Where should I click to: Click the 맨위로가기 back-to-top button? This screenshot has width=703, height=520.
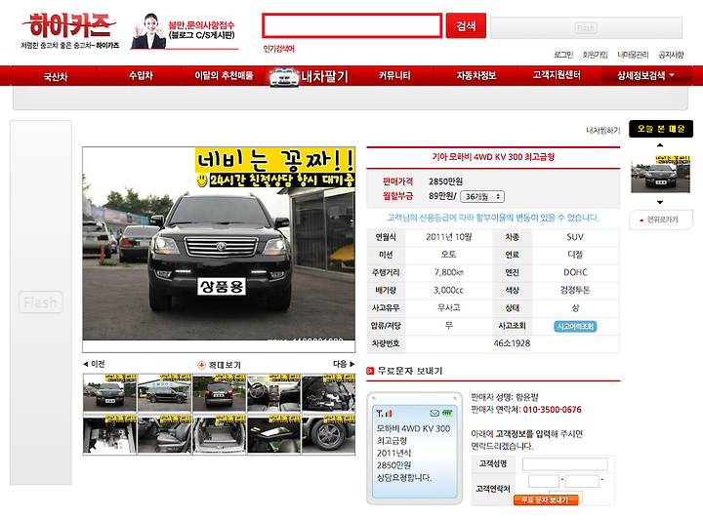tap(660, 220)
